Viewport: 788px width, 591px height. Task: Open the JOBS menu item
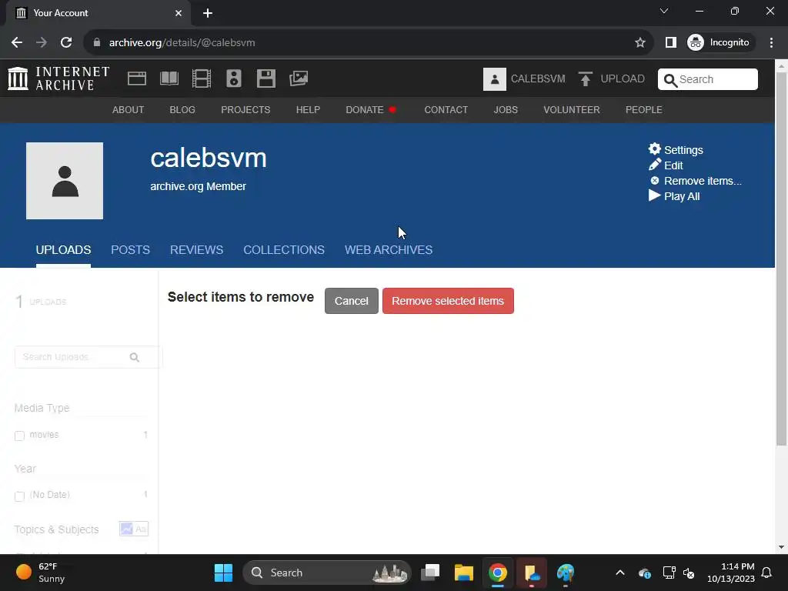[x=506, y=109]
